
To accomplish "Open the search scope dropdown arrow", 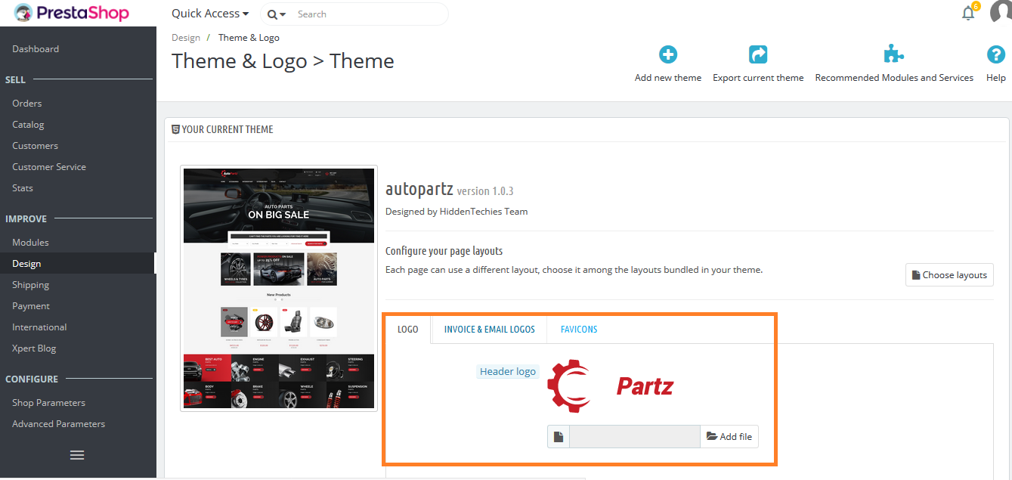I will pos(281,14).
